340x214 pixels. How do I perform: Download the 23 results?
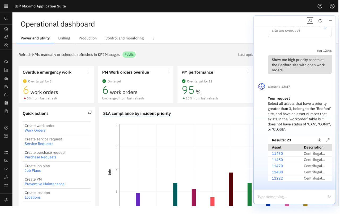(x=319, y=140)
